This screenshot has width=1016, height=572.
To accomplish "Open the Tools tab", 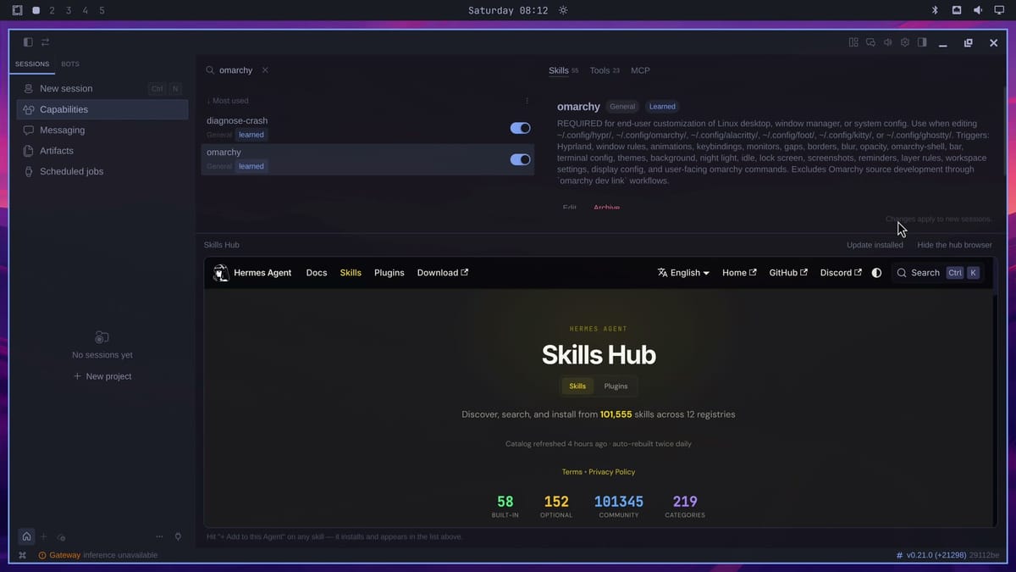I will click(605, 70).
